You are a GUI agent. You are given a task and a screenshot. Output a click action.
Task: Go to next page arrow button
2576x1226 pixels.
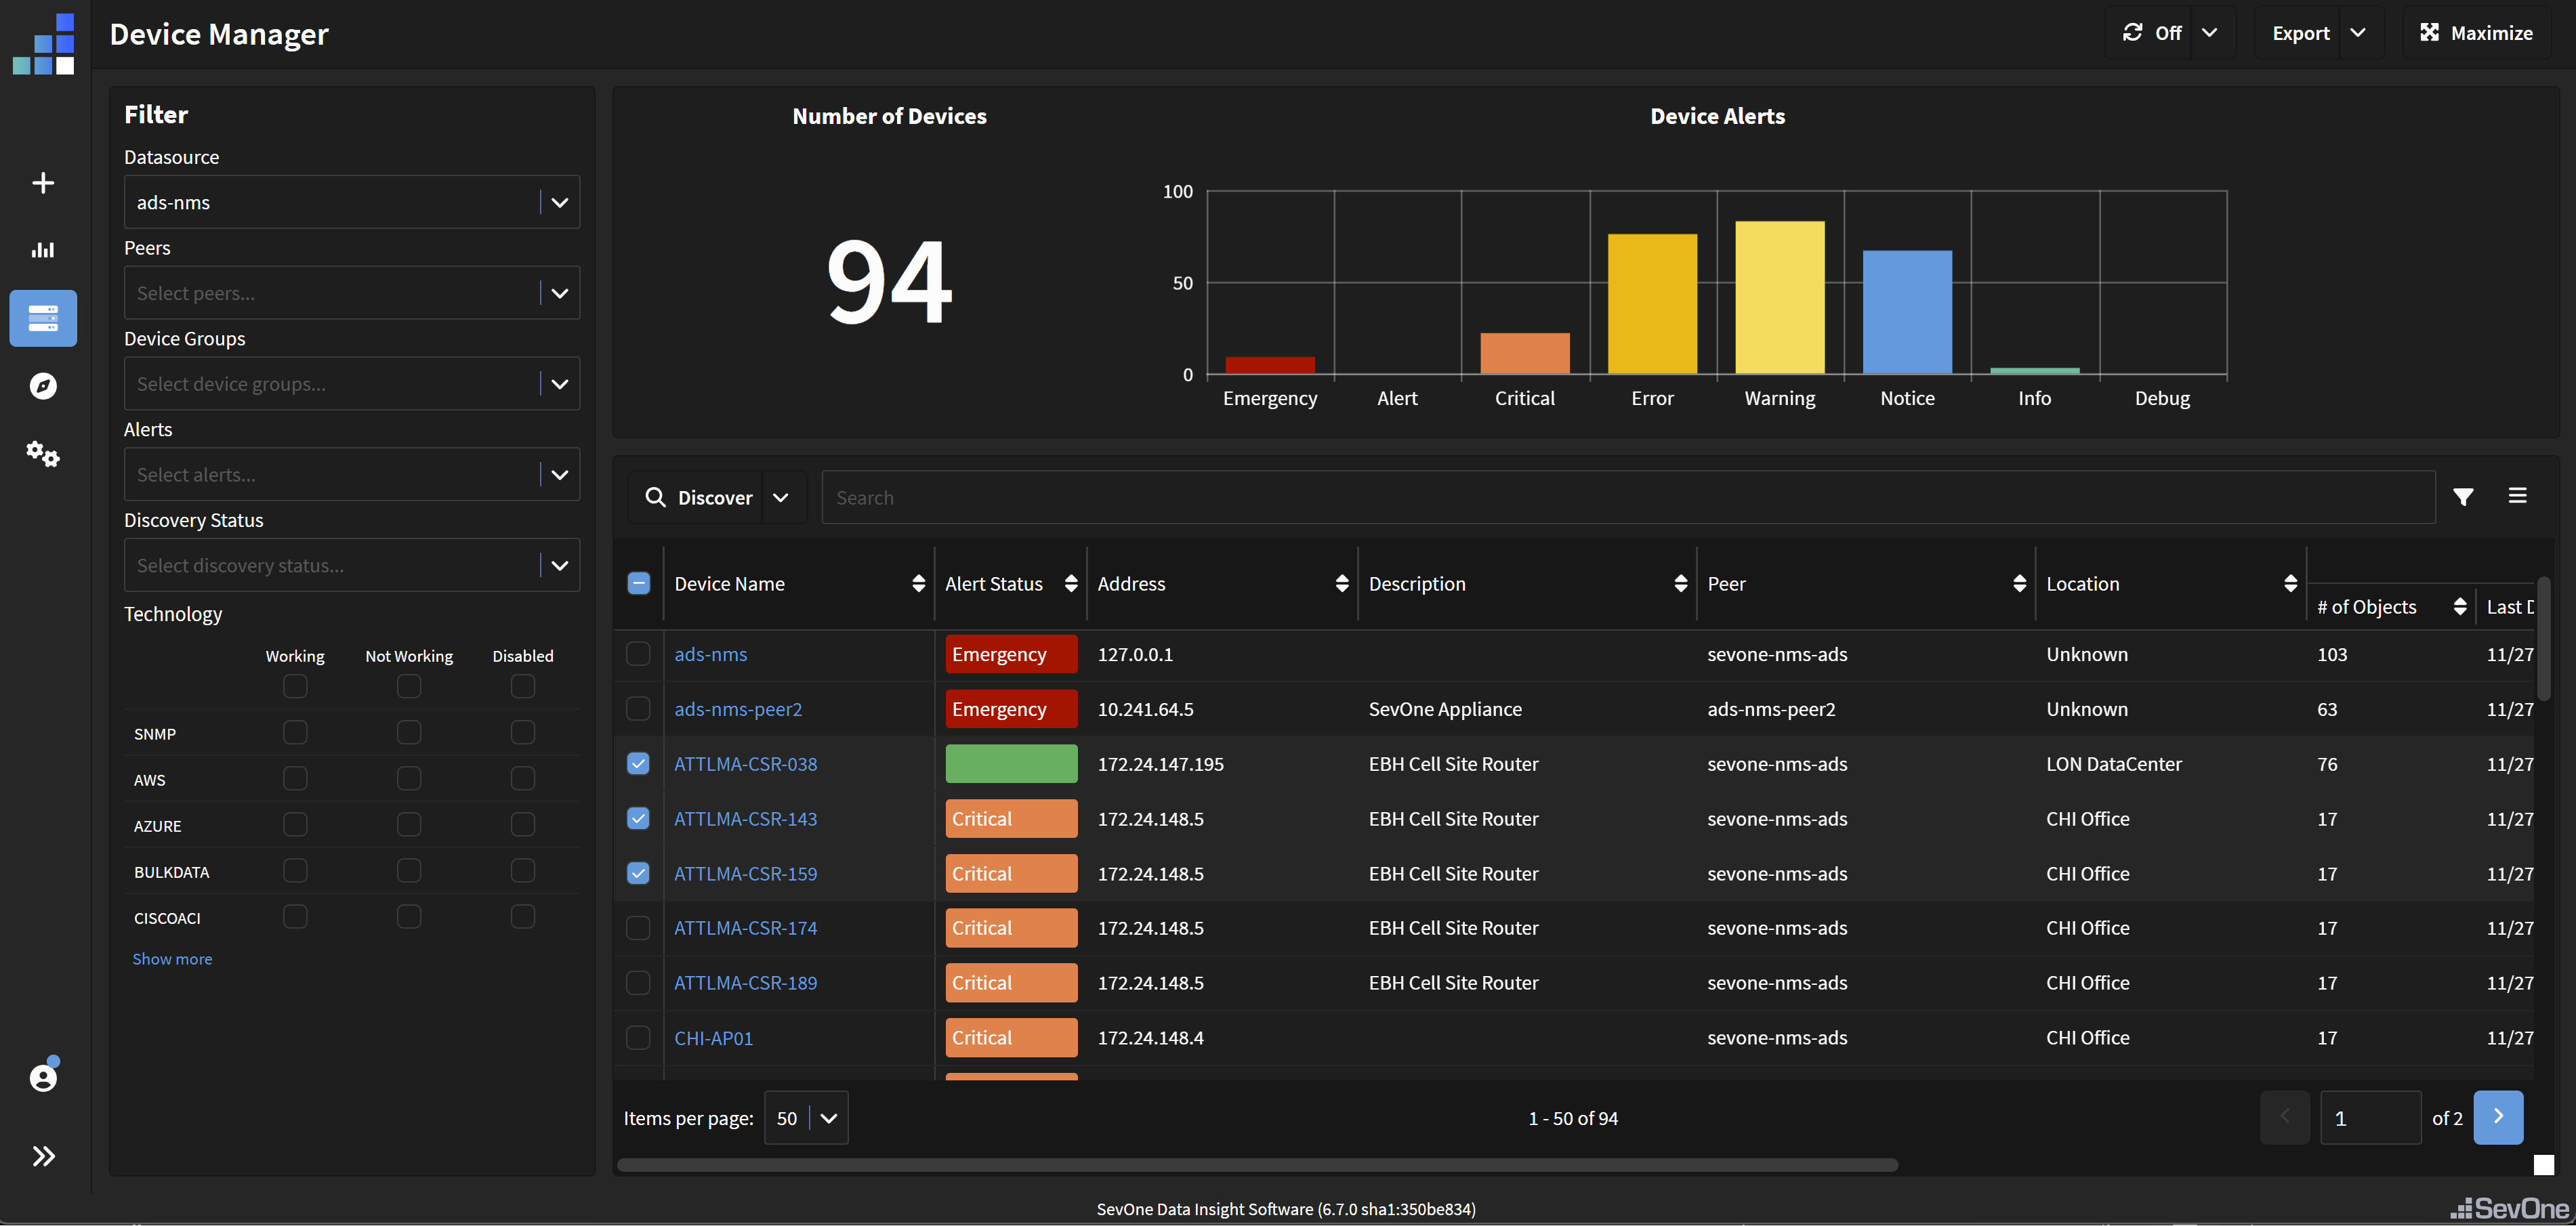2498,1117
